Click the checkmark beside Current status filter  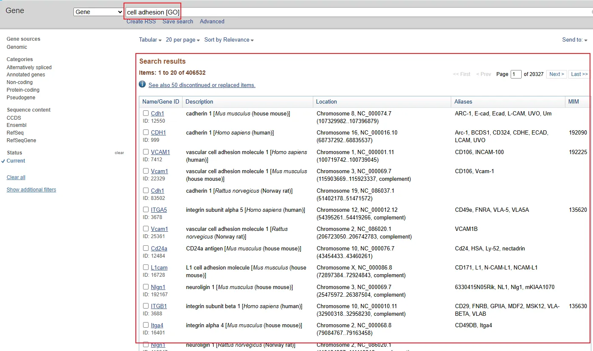pyautogui.click(x=3, y=161)
